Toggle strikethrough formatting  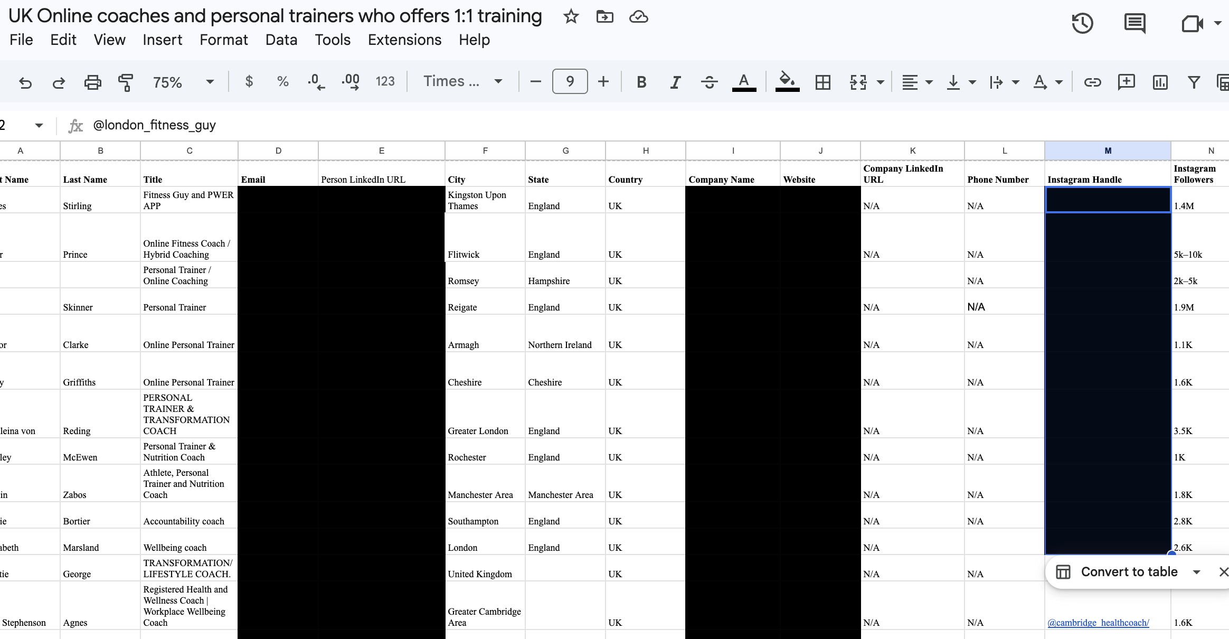click(709, 82)
